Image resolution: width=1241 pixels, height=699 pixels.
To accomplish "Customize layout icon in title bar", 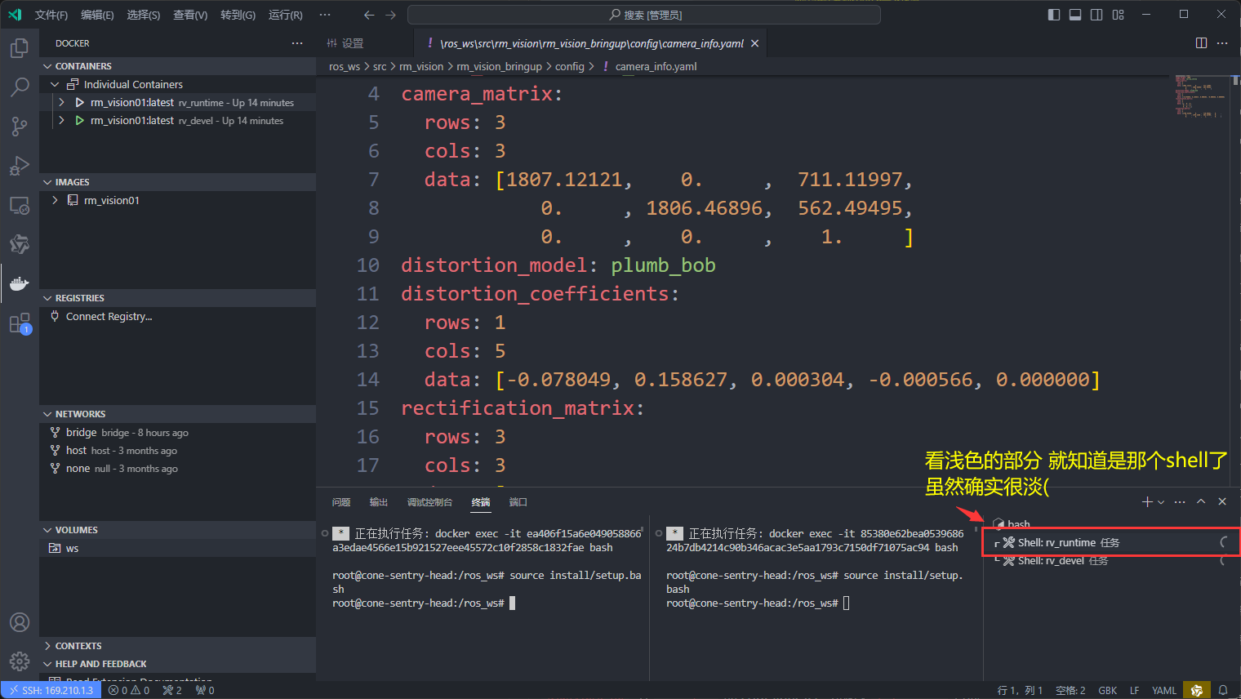I will tap(1119, 15).
